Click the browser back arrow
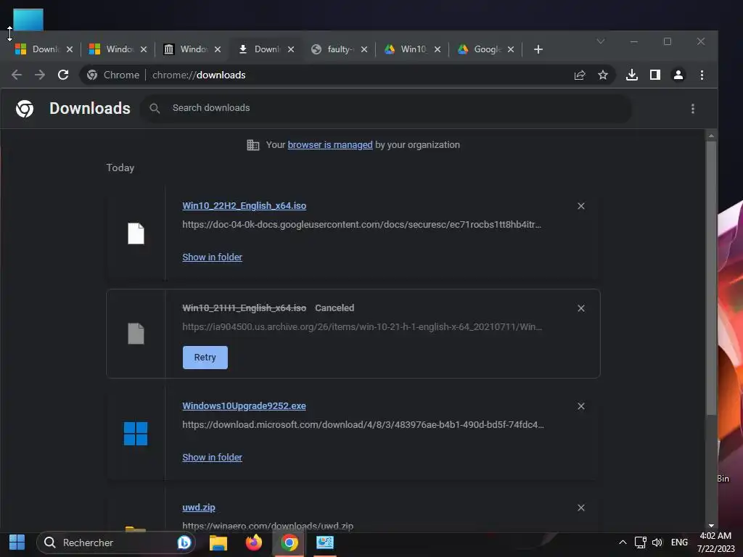The height and width of the screenshot is (557, 743). (17, 75)
